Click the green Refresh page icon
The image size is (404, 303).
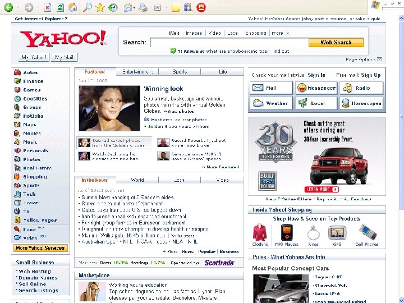[60, 7]
